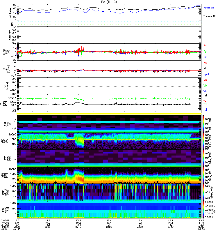The width and height of the screenshot is (218, 233).
Task: Select the green Viy legend entry
Action: (x=205, y=86)
